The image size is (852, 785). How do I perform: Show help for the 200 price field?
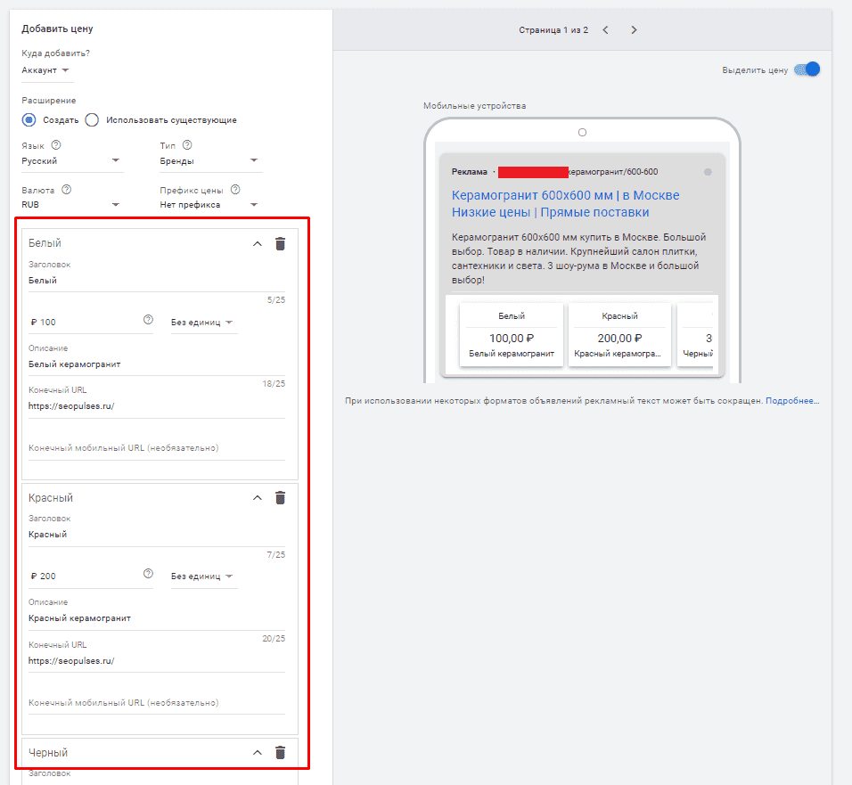(148, 574)
